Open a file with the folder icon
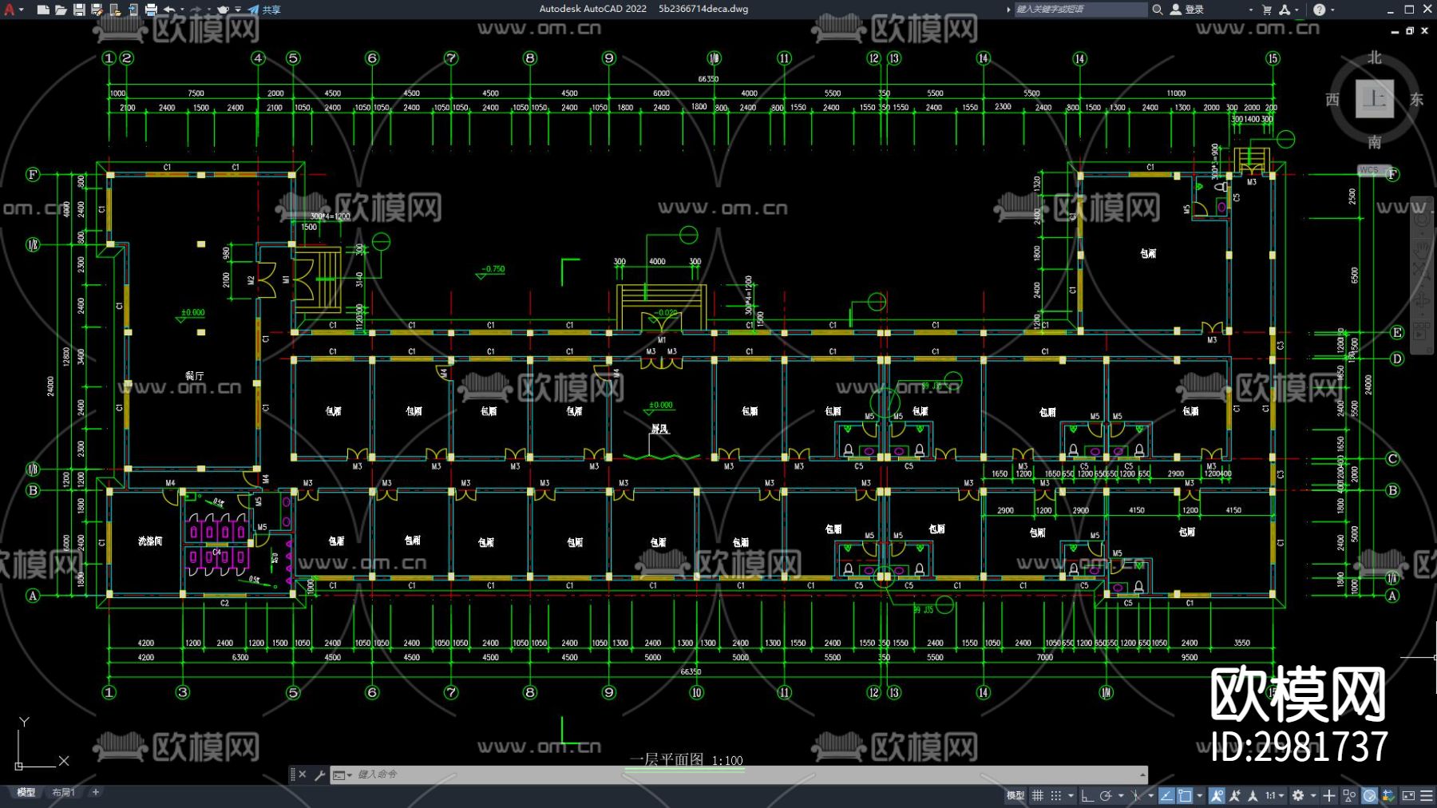 pyautogui.click(x=61, y=10)
